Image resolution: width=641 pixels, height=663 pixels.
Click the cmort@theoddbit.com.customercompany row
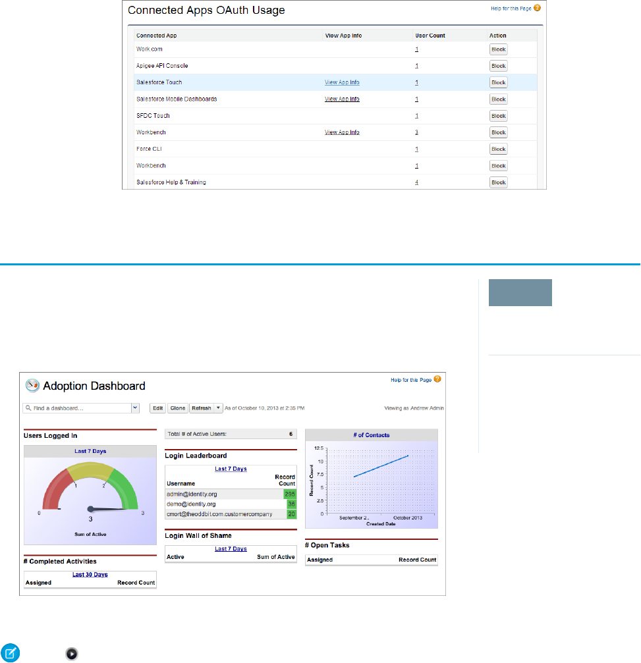click(x=231, y=514)
